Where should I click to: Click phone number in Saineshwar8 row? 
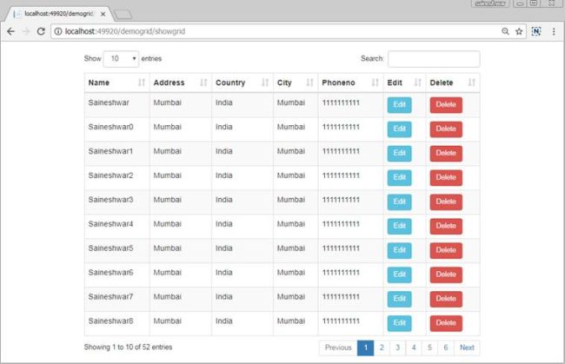[341, 321]
